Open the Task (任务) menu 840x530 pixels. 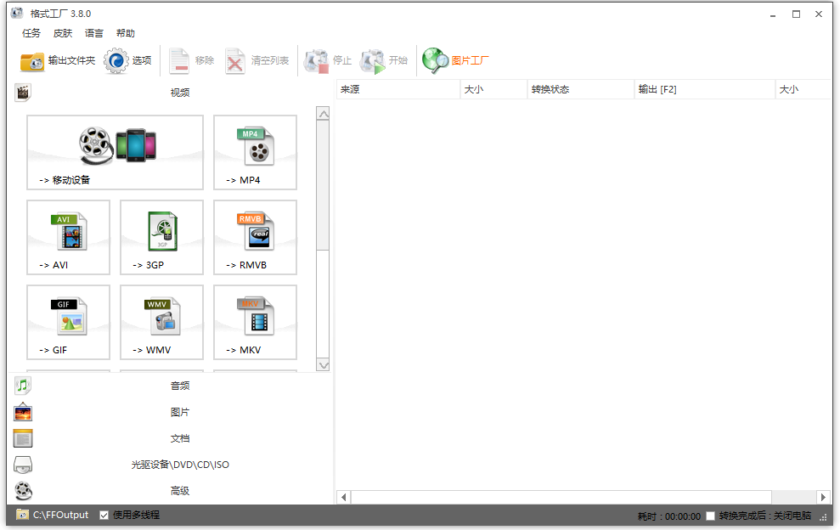pos(31,33)
